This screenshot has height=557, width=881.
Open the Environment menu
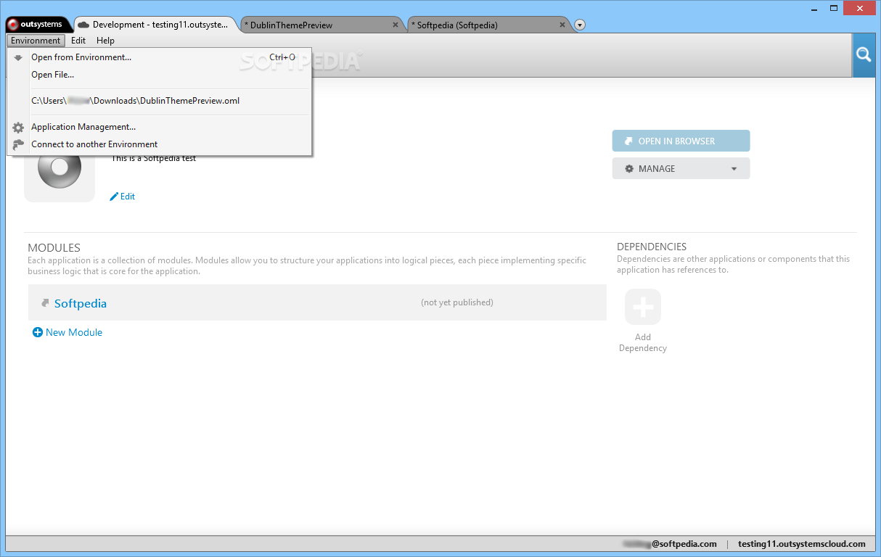[36, 41]
